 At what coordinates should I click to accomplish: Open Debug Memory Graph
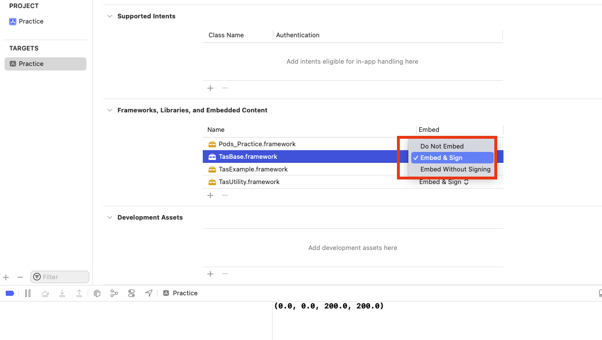click(x=114, y=294)
